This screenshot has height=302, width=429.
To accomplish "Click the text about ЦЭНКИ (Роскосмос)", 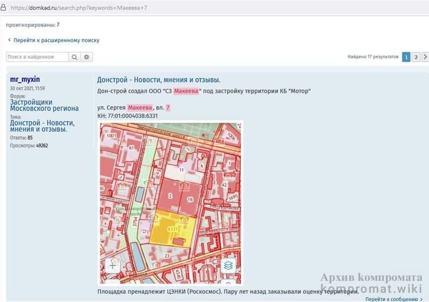I will pyautogui.click(x=228, y=292).
